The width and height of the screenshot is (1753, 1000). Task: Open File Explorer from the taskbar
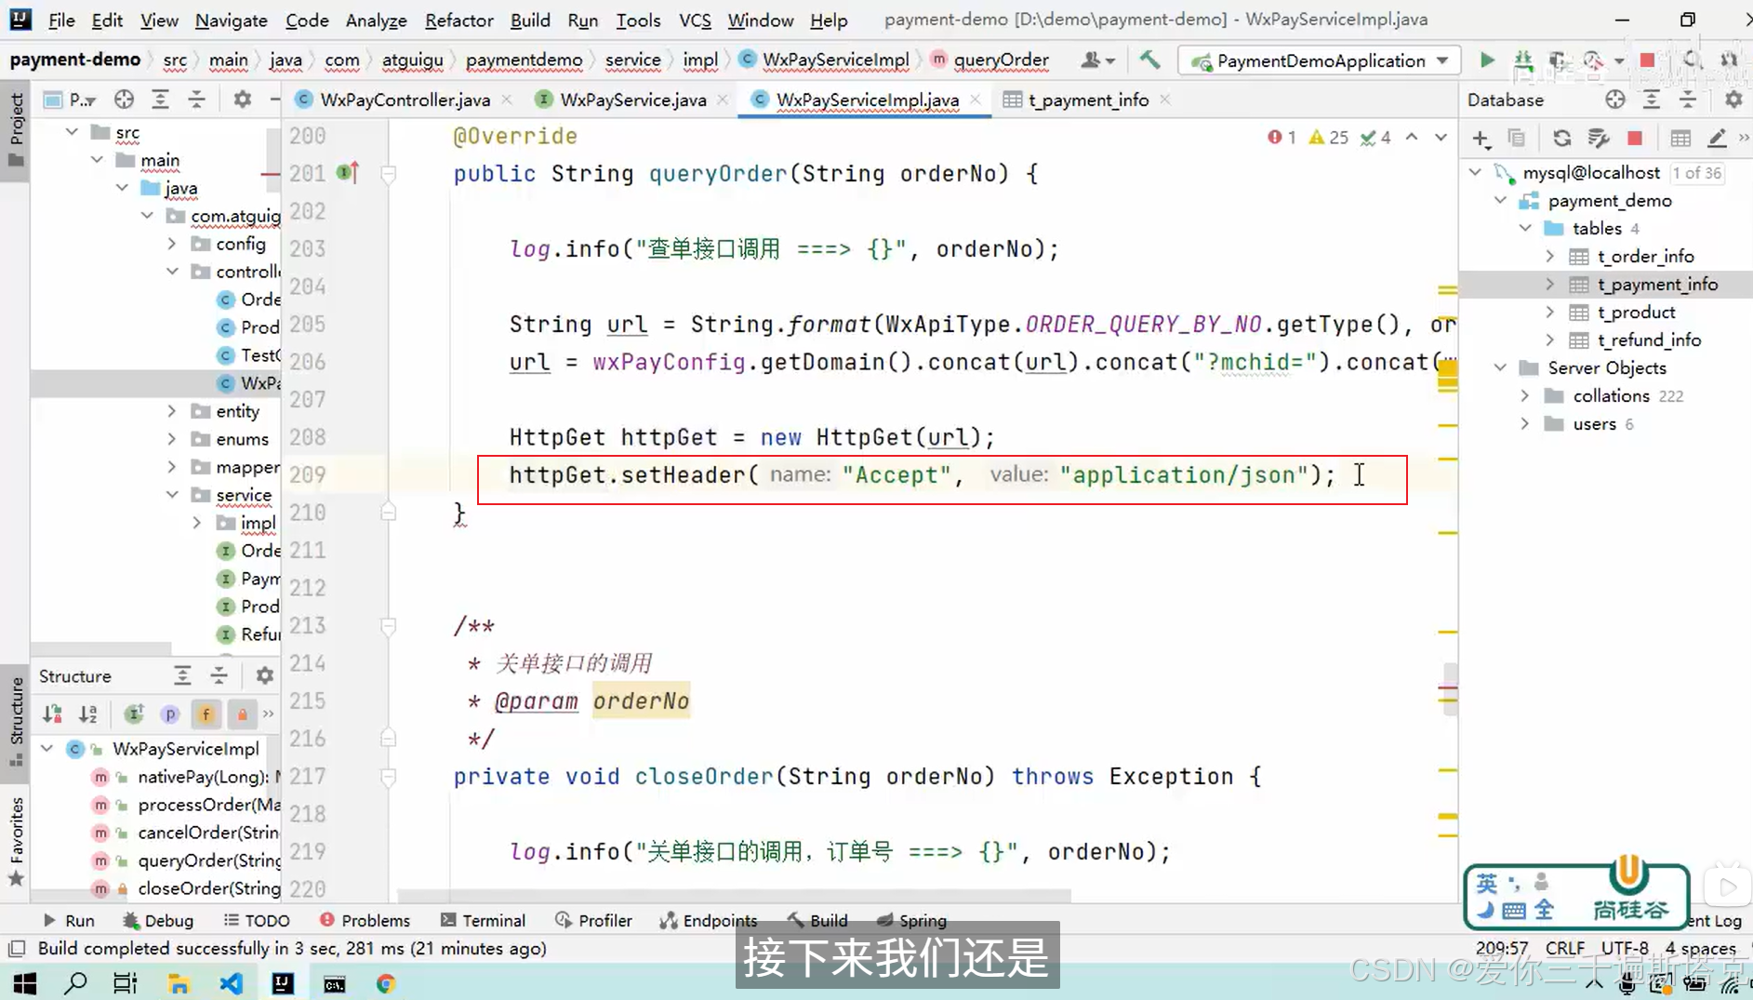[179, 983]
